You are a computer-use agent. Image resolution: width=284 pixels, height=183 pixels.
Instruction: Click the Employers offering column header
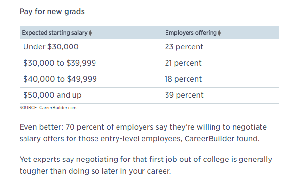click(x=193, y=33)
